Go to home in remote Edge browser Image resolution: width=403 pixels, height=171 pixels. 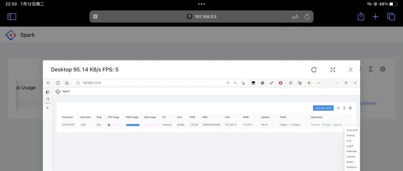66,83
